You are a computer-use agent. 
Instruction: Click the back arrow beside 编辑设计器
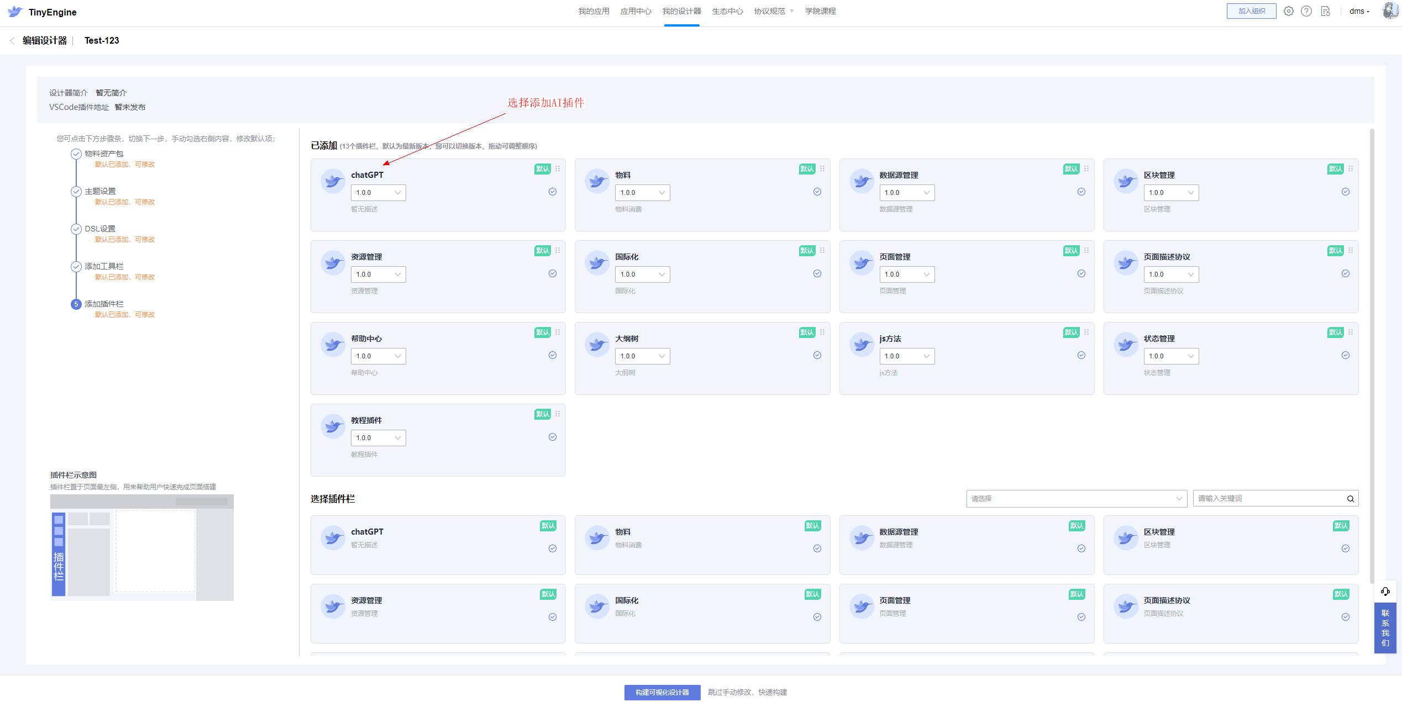point(12,41)
